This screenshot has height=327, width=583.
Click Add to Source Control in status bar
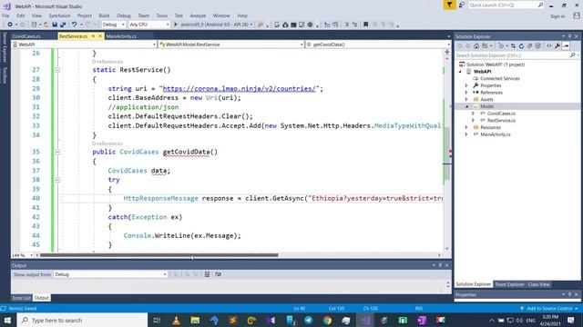pyautogui.click(x=549, y=309)
